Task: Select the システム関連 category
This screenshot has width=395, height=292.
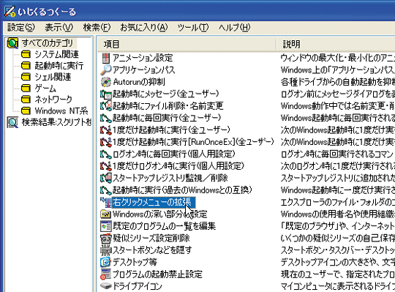Action: (56, 54)
